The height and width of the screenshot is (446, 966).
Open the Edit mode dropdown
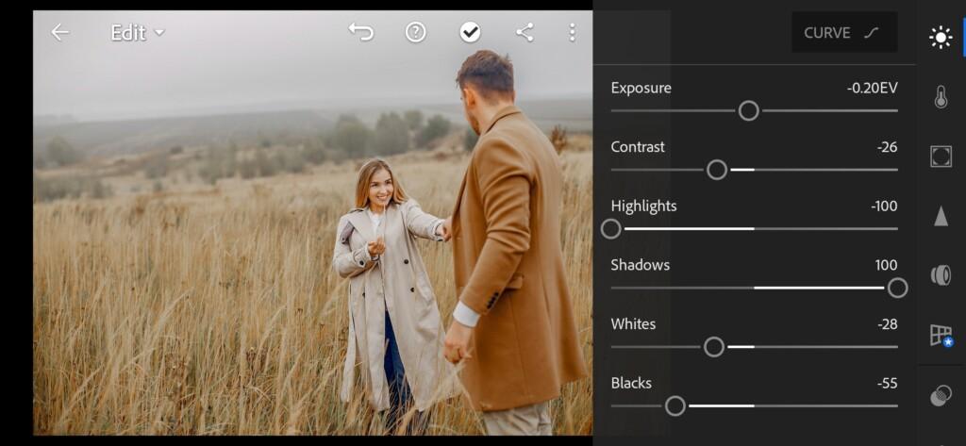138,32
